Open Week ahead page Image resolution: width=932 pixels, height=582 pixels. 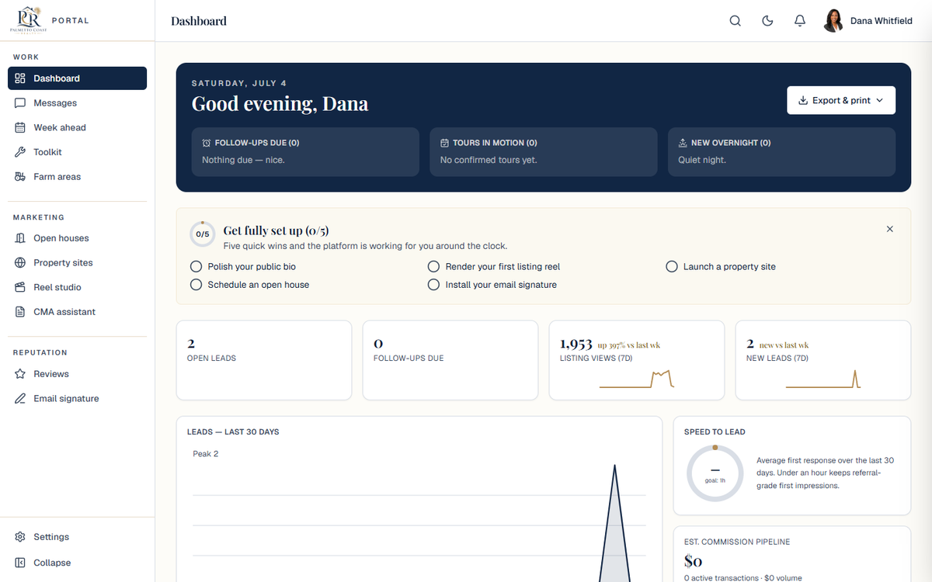point(77,127)
